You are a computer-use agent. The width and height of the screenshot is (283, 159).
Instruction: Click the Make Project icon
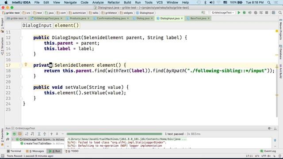(x=203, y=13)
